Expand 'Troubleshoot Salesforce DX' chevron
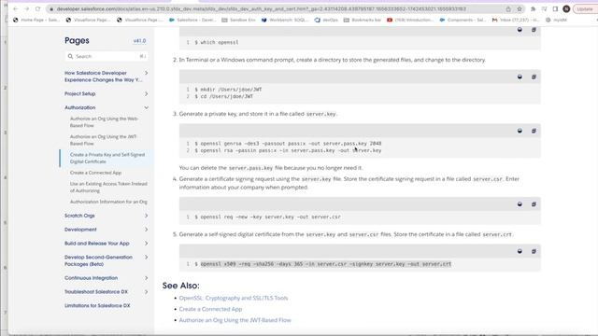This screenshot has height=336, width=598. (x=146, y=292)
